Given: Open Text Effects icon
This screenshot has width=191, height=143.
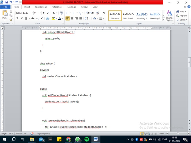Looking at the screenshot, I should click(x=47, y=18).
